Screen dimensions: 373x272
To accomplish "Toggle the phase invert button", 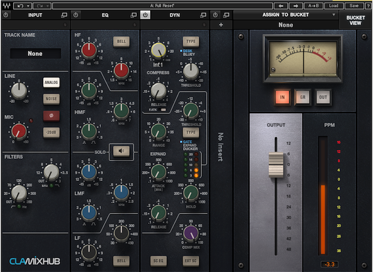I will coord(51,115).
